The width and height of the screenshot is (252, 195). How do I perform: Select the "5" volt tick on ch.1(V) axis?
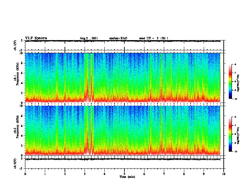tap(21, 40)
